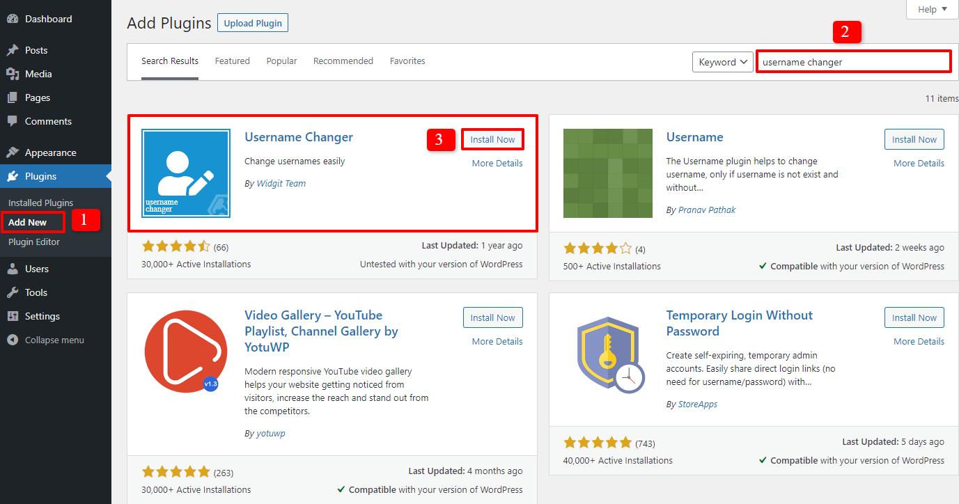
Task: Click the Comments bubble icon
Action: 13,121
